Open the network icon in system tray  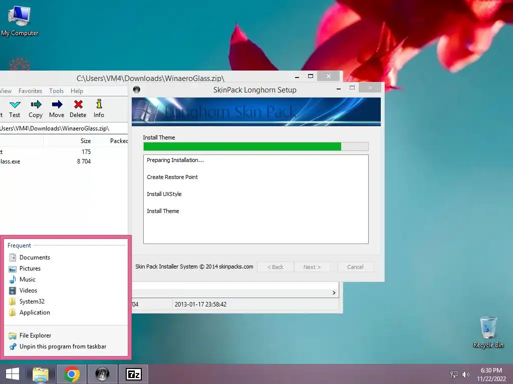coord(454,374)
